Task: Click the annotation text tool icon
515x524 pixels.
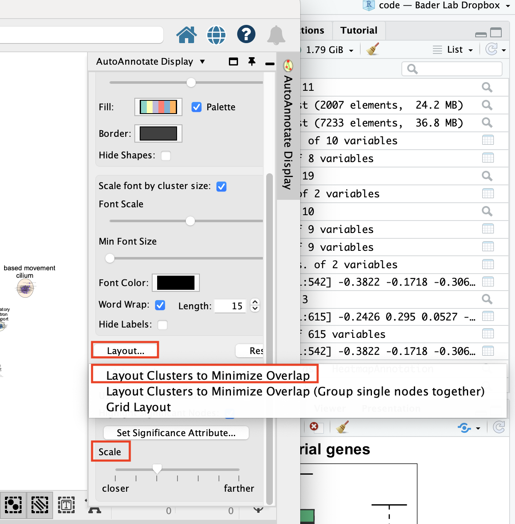Action: coord(66,505)
